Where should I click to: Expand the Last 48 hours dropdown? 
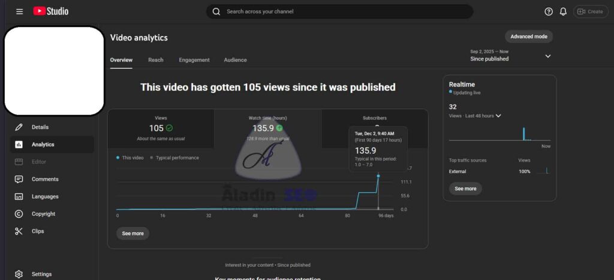(498, 116)
